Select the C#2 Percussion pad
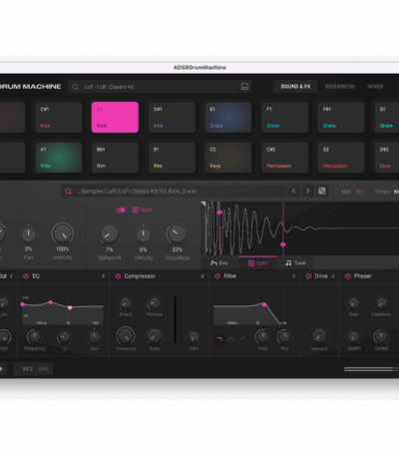 click(284, 158)
